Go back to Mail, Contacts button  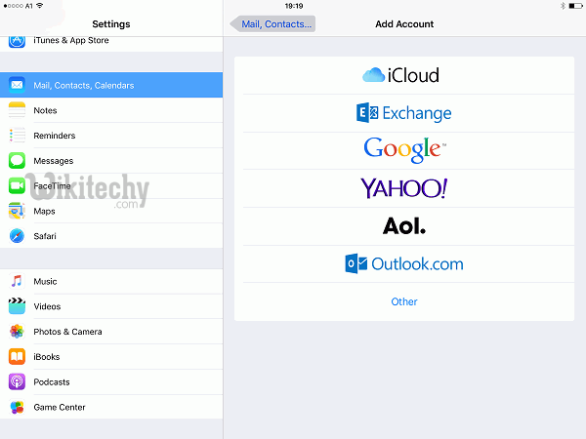click(x=272, y=23)
